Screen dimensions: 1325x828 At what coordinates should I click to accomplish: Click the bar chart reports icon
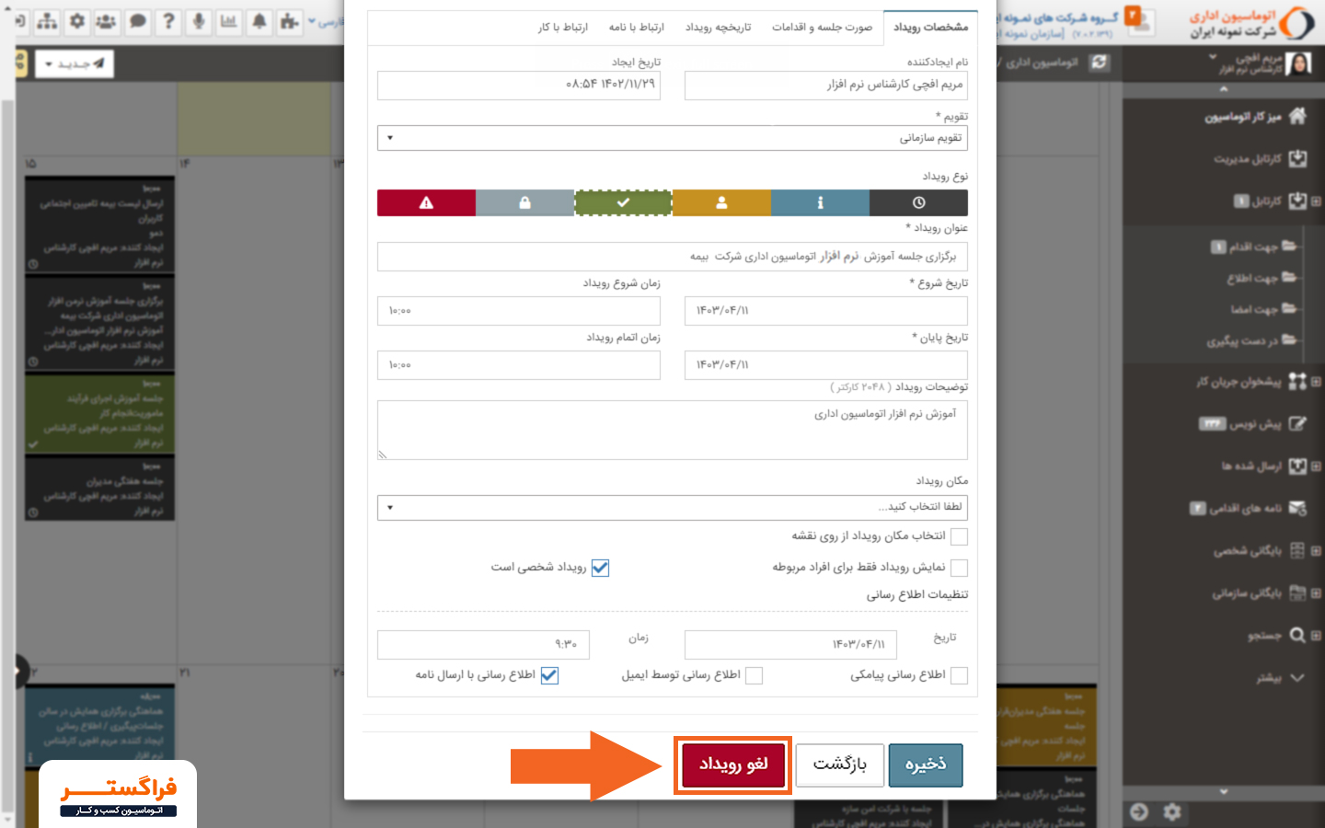tap(229, 21)
